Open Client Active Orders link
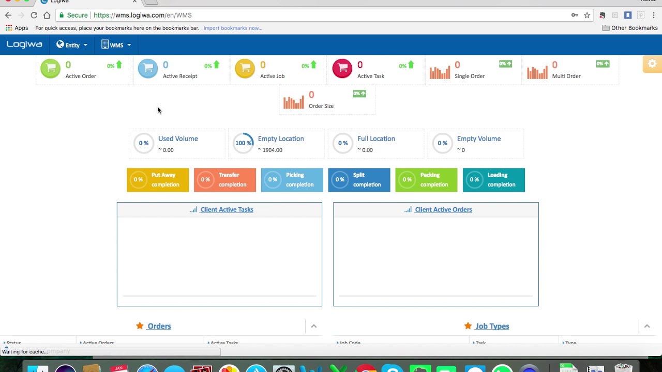662x372 pixels. coord(443,210)
